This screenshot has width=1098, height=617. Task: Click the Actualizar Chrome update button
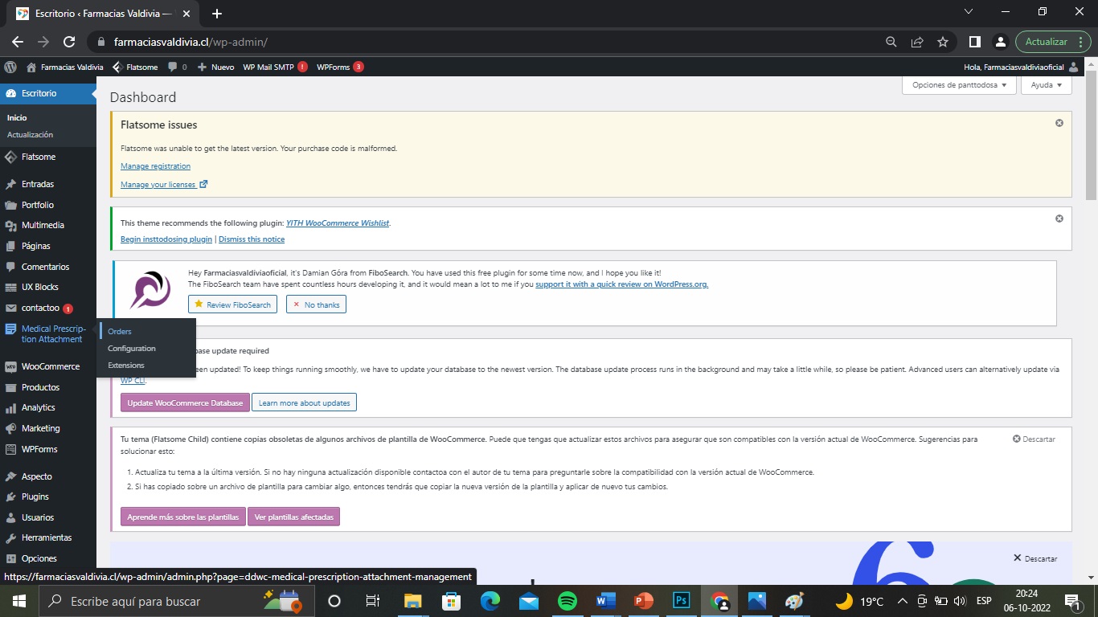pyautogui.click(x=1052, y=42)
